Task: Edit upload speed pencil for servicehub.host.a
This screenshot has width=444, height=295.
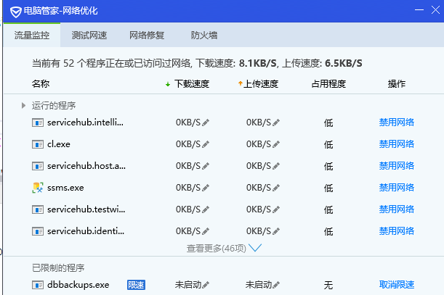Action: (276, 166)
